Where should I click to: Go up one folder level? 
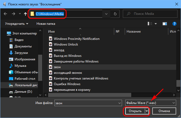(25, 14)
